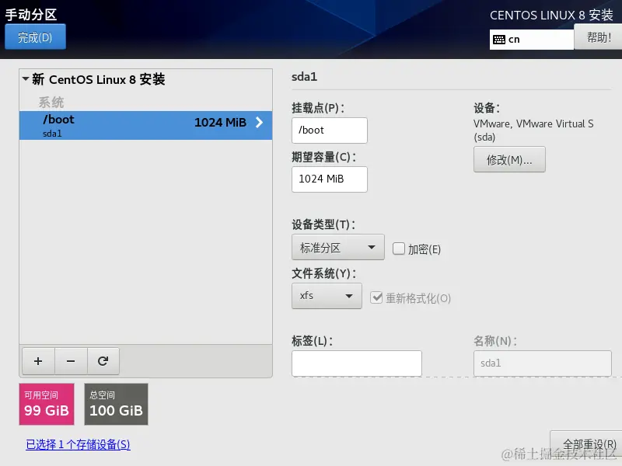Viewport: 622px width, 466px height.
Task: Click the cn keyboard layout selector
Action: (532, 40)
